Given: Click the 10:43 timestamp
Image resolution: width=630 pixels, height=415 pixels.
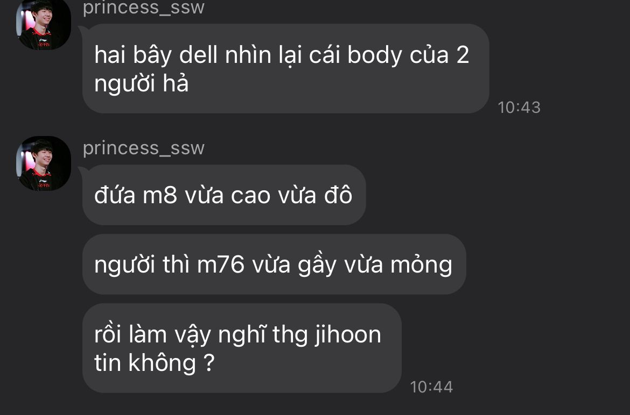Looking at the screenshot, I should pos(519,108).
